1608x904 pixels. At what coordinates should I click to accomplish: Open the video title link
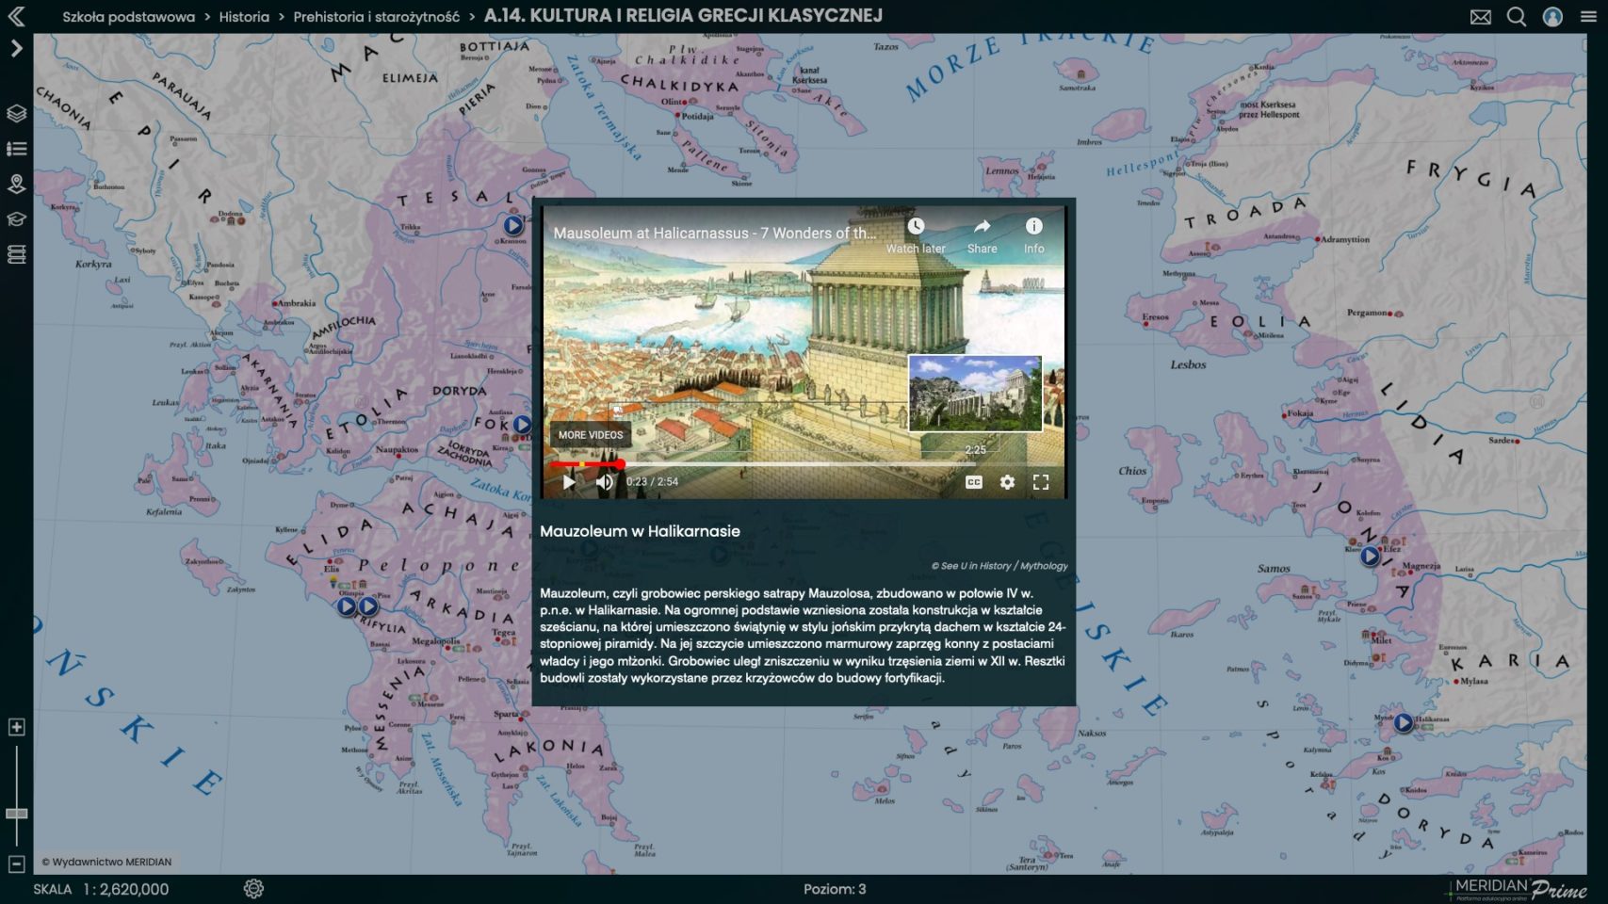(x=714, y=233)
